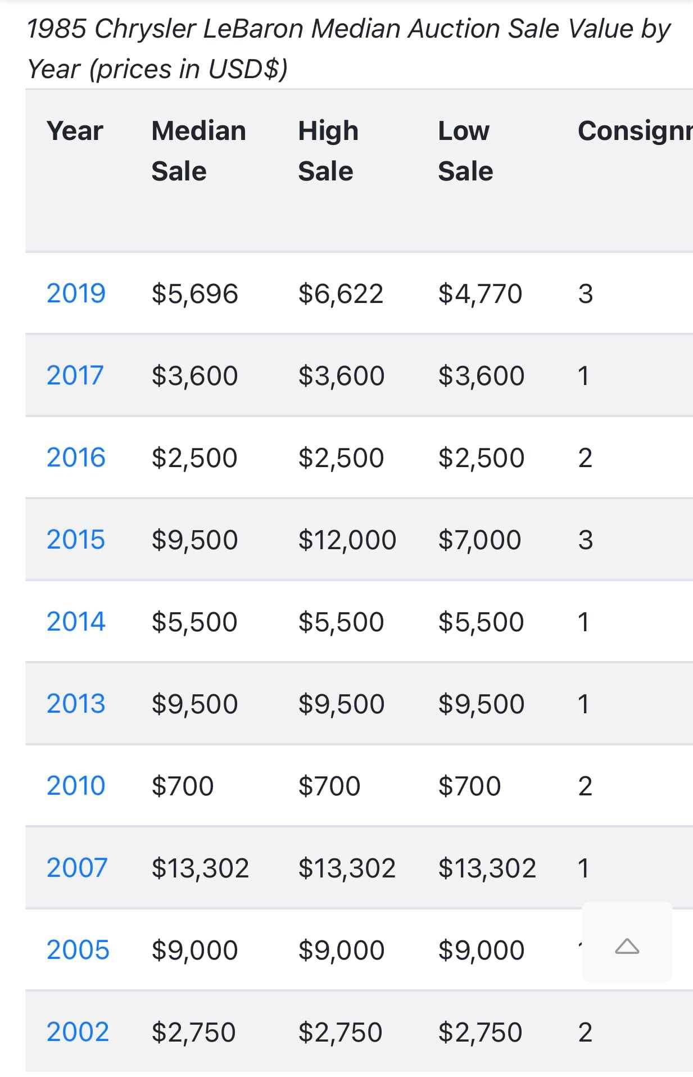
Task: Click the 2014 year link
Action: [76, 622]
